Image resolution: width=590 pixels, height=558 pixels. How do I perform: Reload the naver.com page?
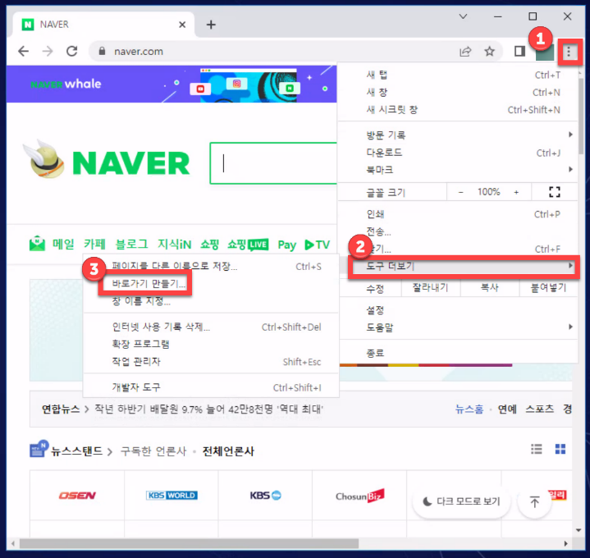[72, 51]
